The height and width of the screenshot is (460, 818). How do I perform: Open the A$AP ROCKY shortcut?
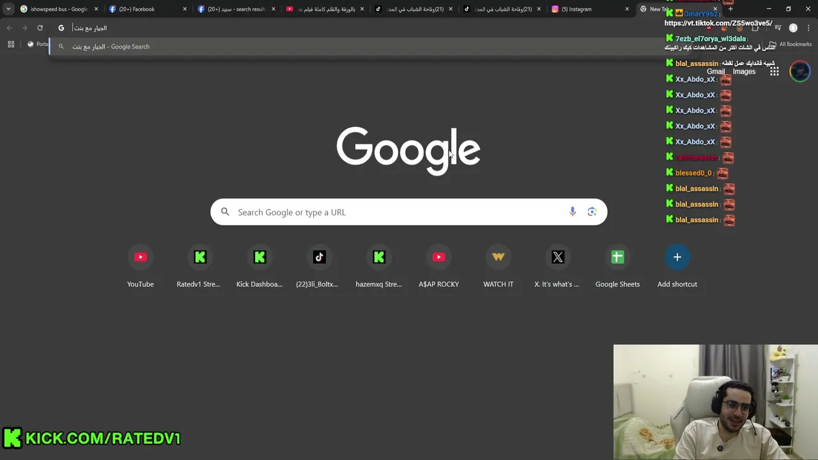click(x=438, y=266)
